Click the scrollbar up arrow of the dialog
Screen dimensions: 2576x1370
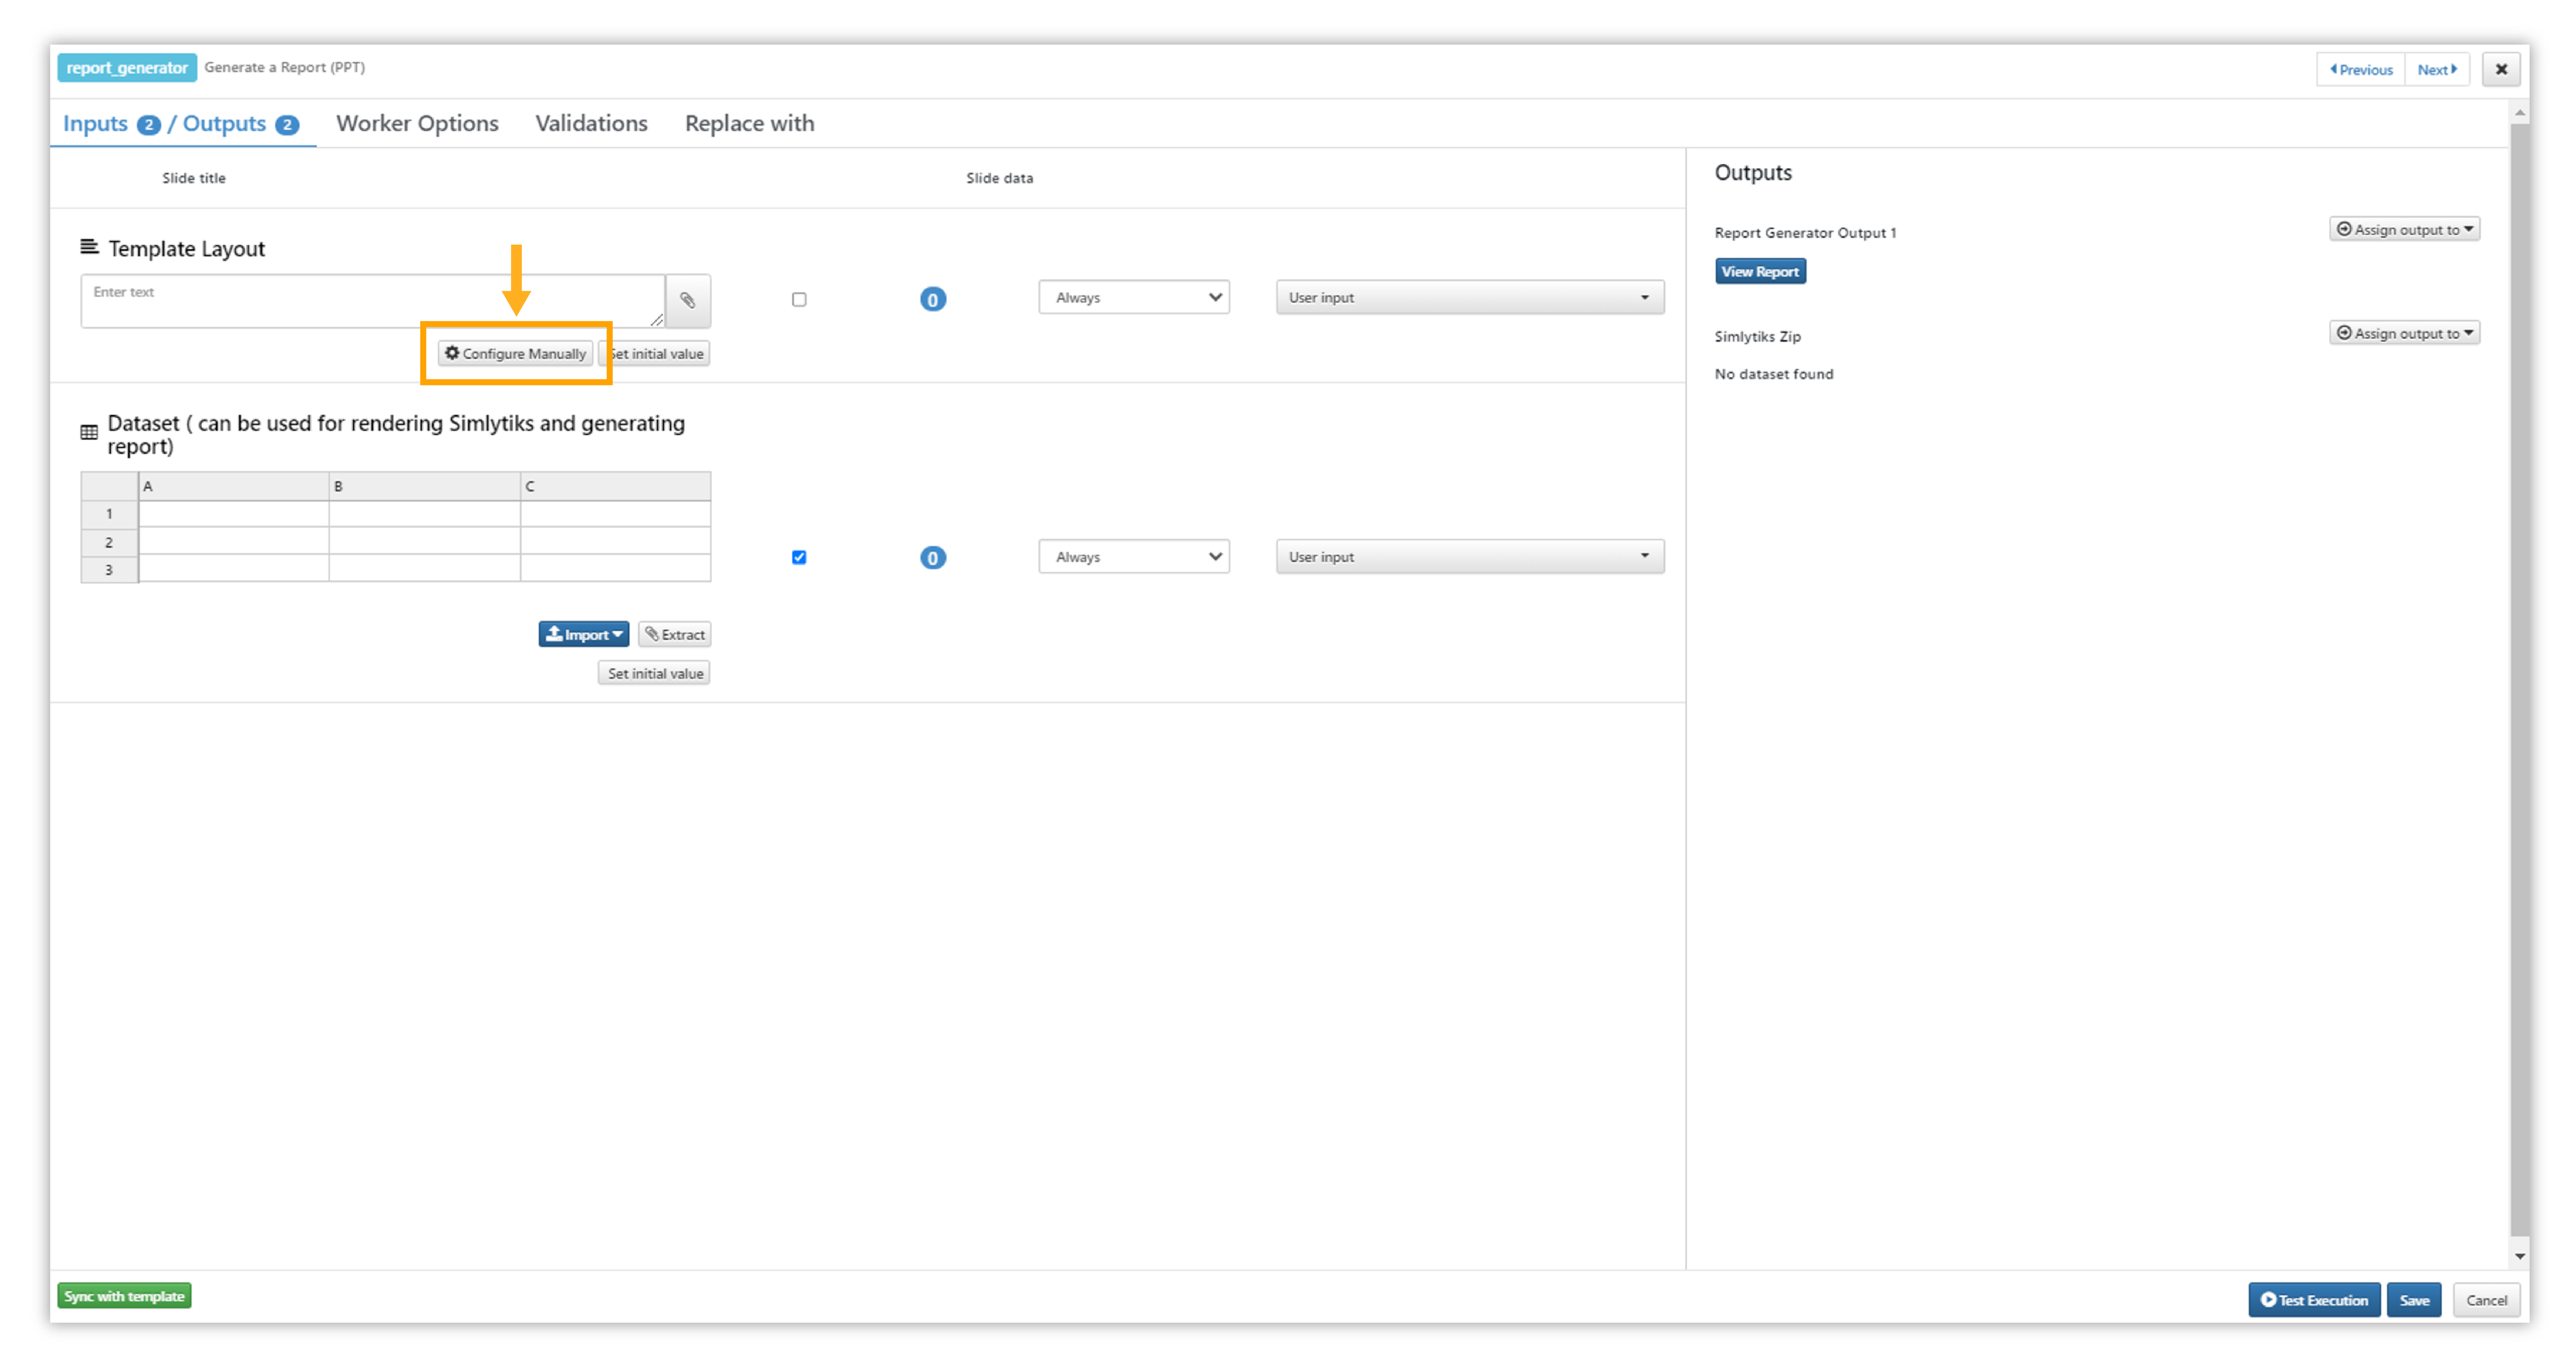pos(2519,113)
